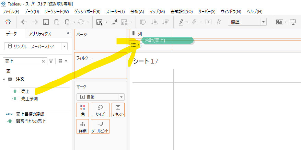
Task: Click the Data pane collapse arrows
Action: (68, 33)
